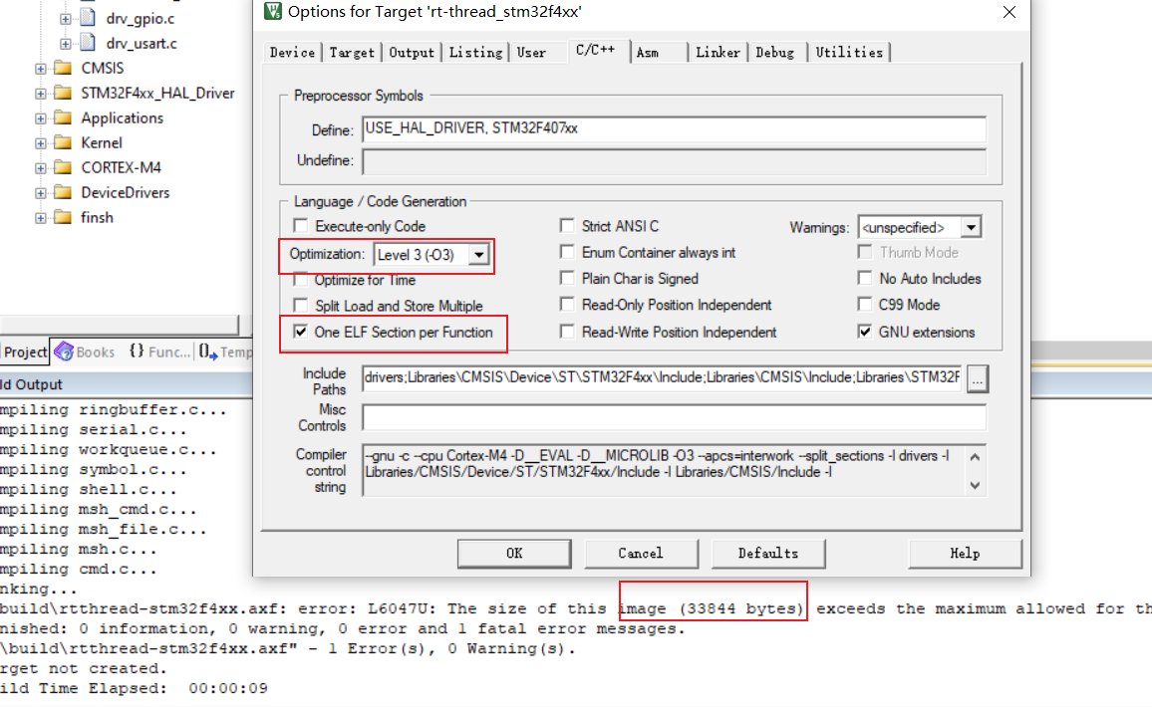Viewport: 1152px width, 707px height.
Task: Open the Warnings dropdown
Action: click(971, 228)
